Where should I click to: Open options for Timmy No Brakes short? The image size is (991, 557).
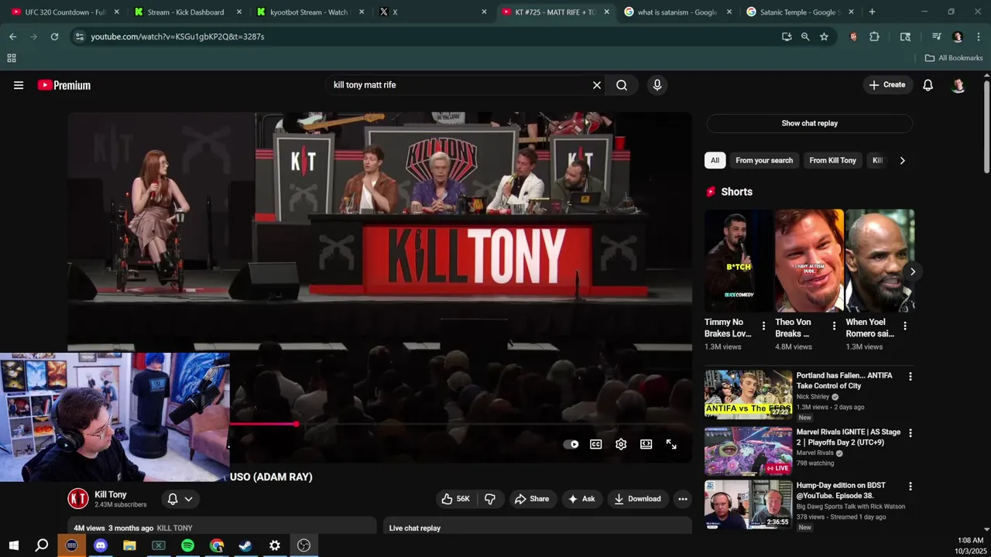tap(763, 326)
